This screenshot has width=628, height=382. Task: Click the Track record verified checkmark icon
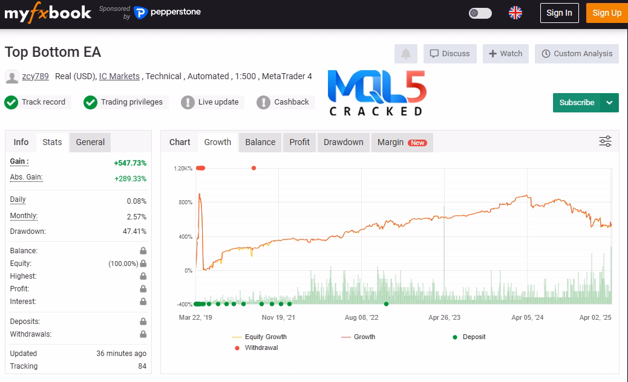[11, 102]
